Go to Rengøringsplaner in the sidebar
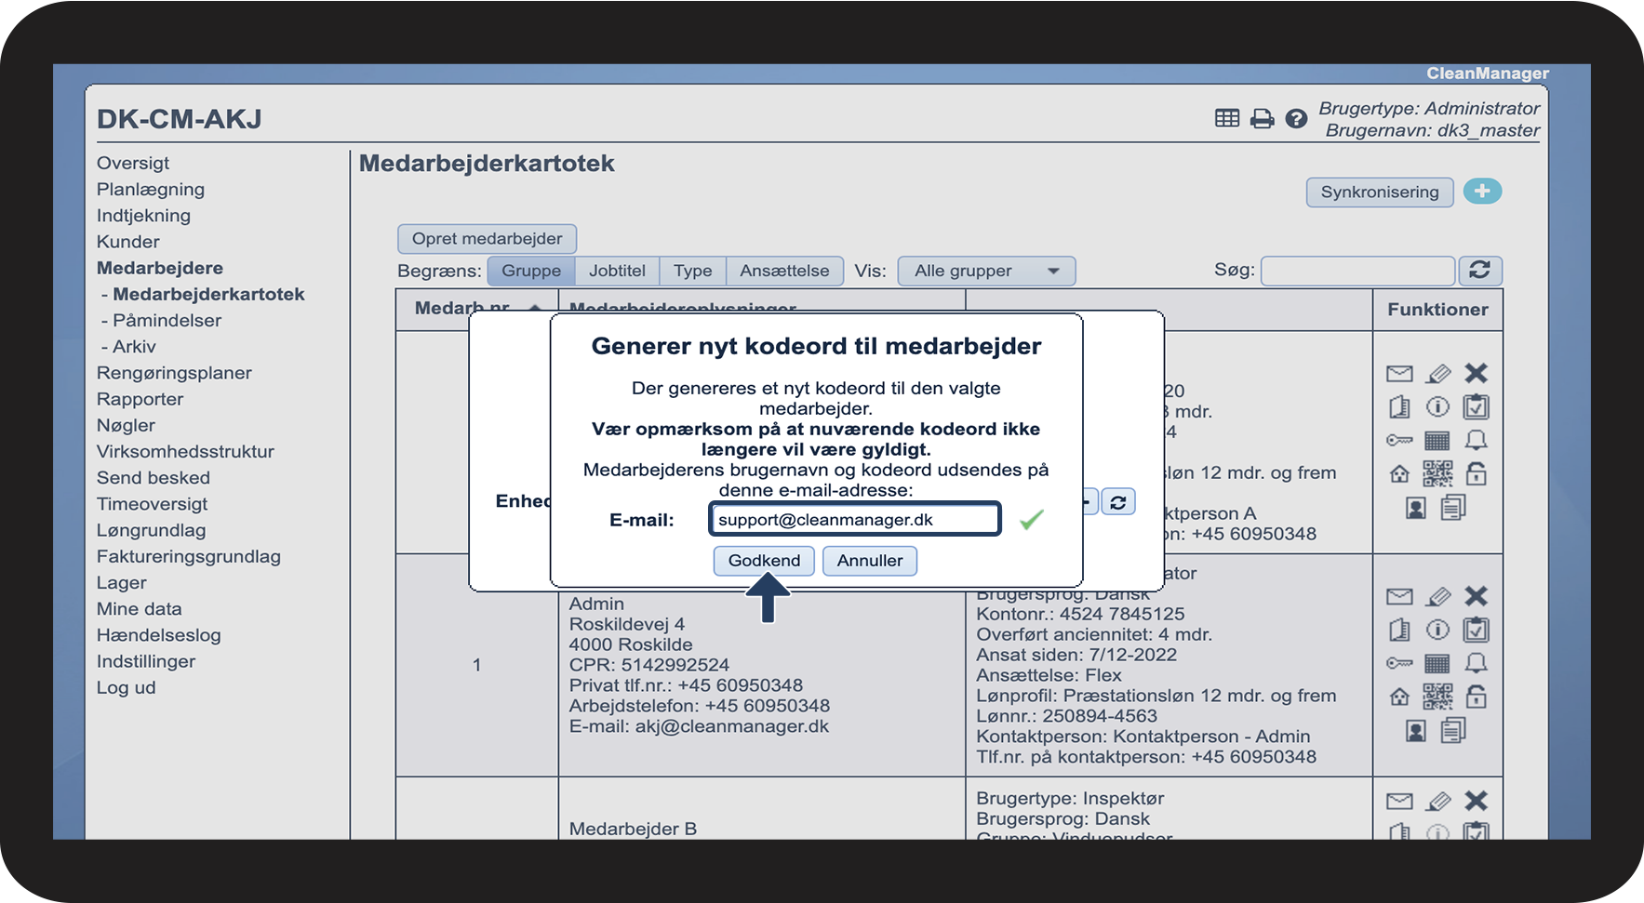This screenshot has height=903, width=1644. pyautogui.click(x=174, y=373)
